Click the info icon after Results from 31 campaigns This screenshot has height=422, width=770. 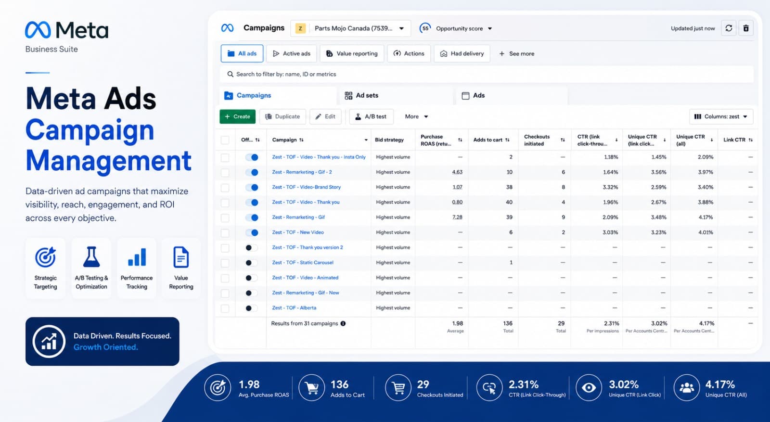(x=343, y=323)
